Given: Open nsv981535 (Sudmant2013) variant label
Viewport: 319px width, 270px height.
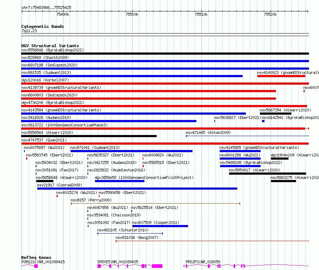Looking at the screenshot, I should pyautogui.click(x=46, y=72).
